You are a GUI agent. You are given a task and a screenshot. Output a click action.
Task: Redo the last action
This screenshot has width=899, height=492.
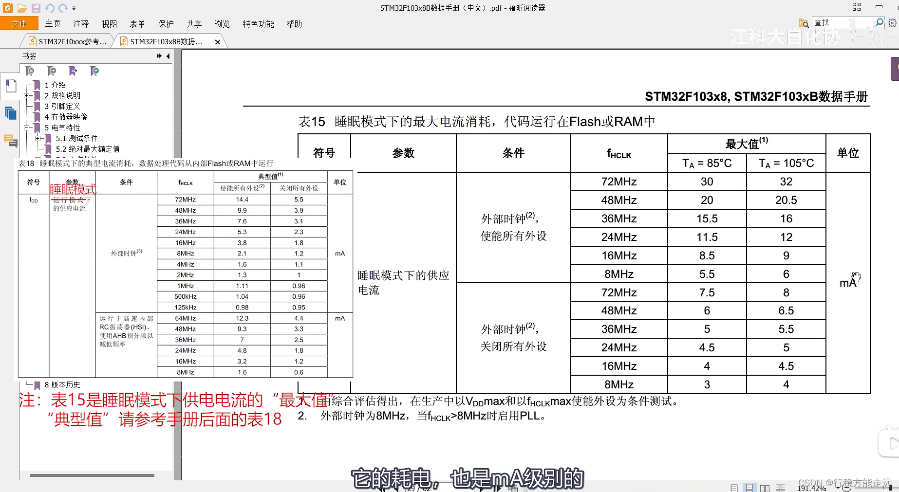click(x=63, y=8)
